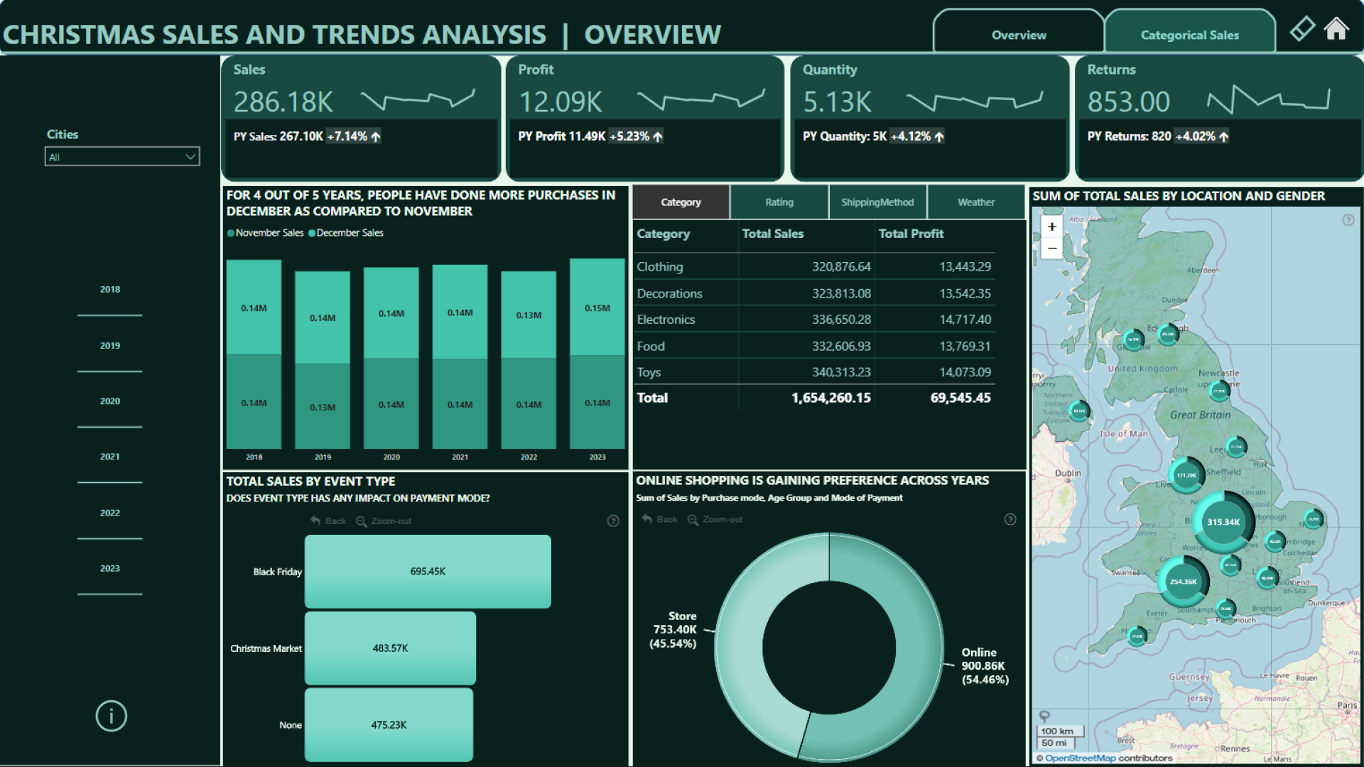This screenshot has height=767, width=1364.
Task: Filter by year 2020
Action: [110, 401]
